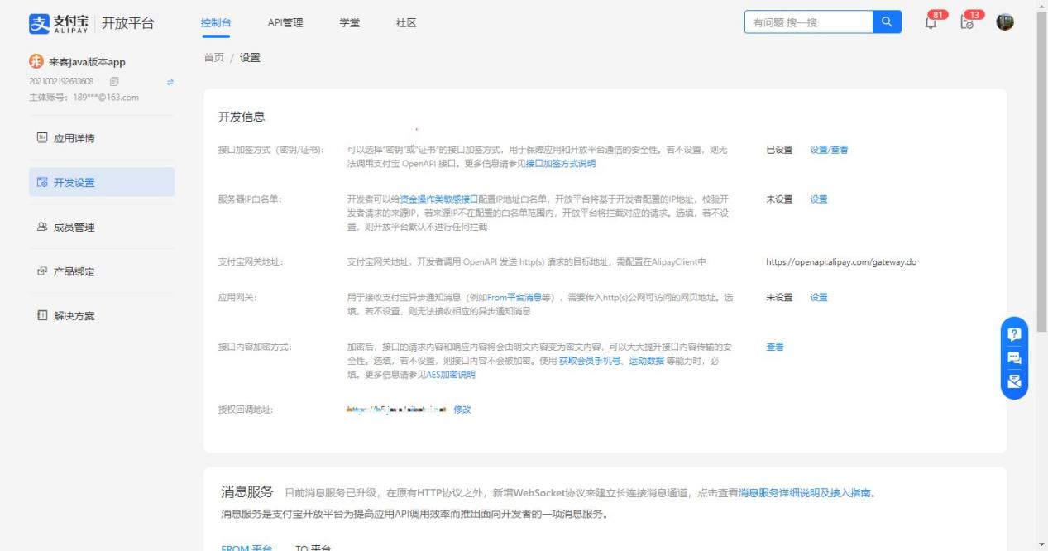Click the gateway URL https://openapi.alipay.com/gateway.do
The image size is (1048, 551).
click(841, 262)
